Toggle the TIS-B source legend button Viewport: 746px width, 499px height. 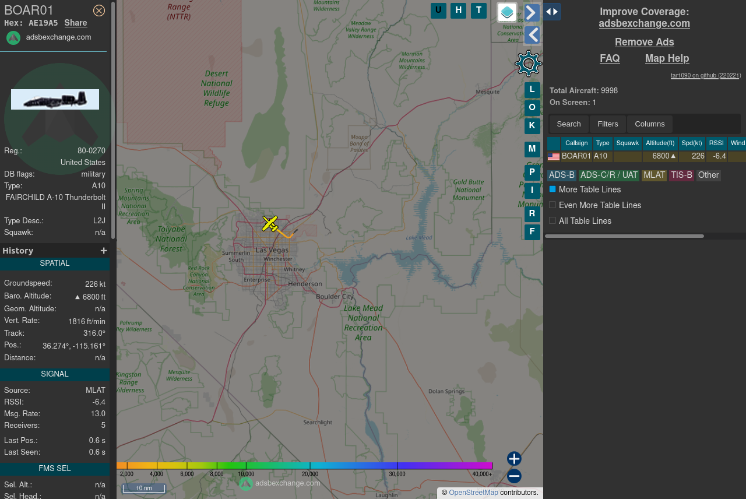click(x=681, y=175)
